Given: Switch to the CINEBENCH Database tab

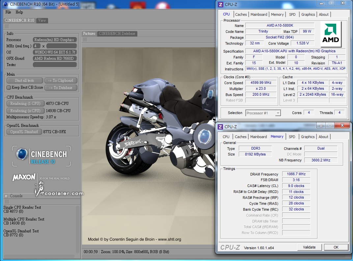Looking at the screenshot, I should click(x=117, y=34).
